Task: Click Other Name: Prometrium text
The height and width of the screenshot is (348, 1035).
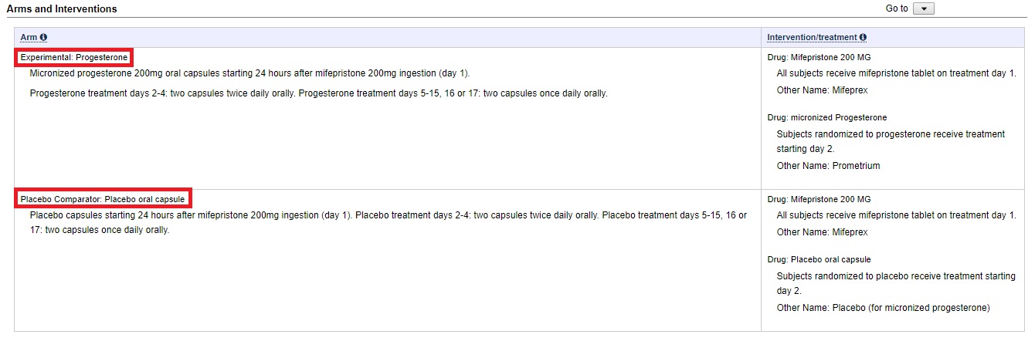Action: click(828, 166)
